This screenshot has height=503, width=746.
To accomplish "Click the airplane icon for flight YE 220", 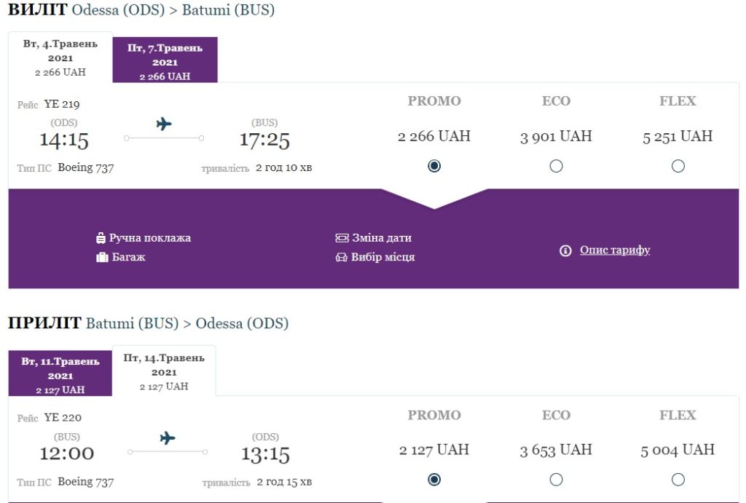I will (168, 437).
